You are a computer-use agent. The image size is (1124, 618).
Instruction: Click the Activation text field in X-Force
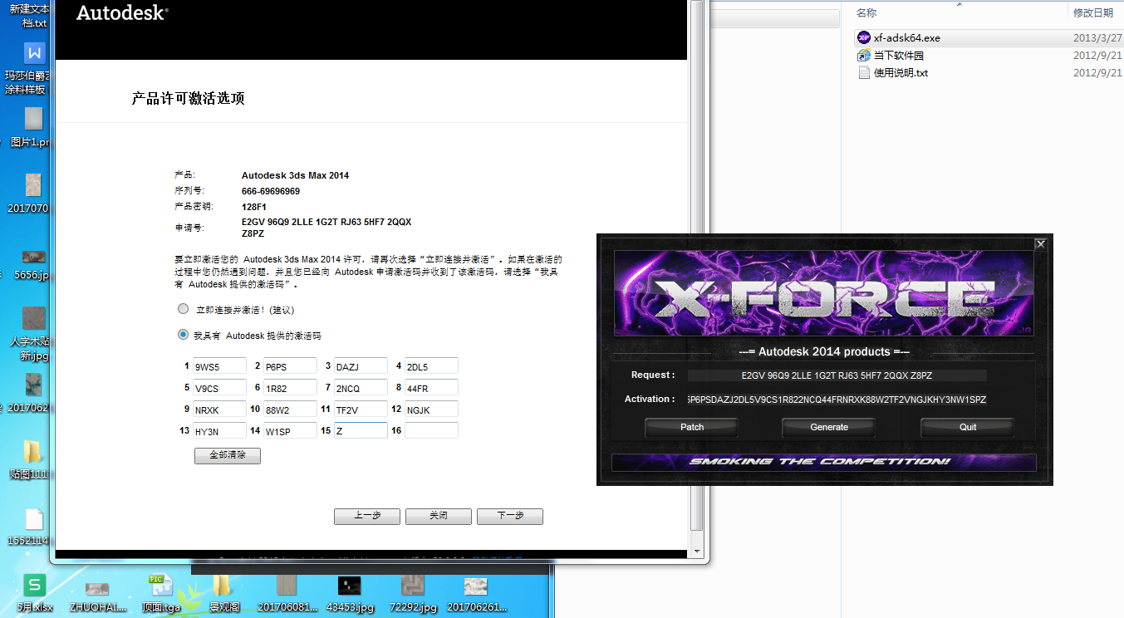click(837, 400)
